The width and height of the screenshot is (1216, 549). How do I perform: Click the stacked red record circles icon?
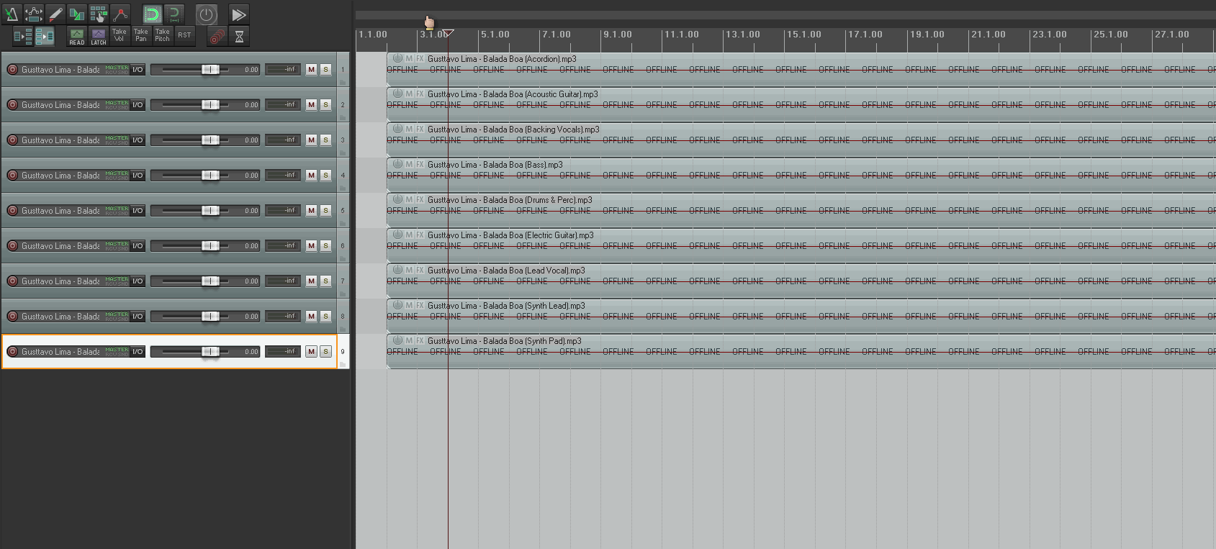click(x=217, y=36)
